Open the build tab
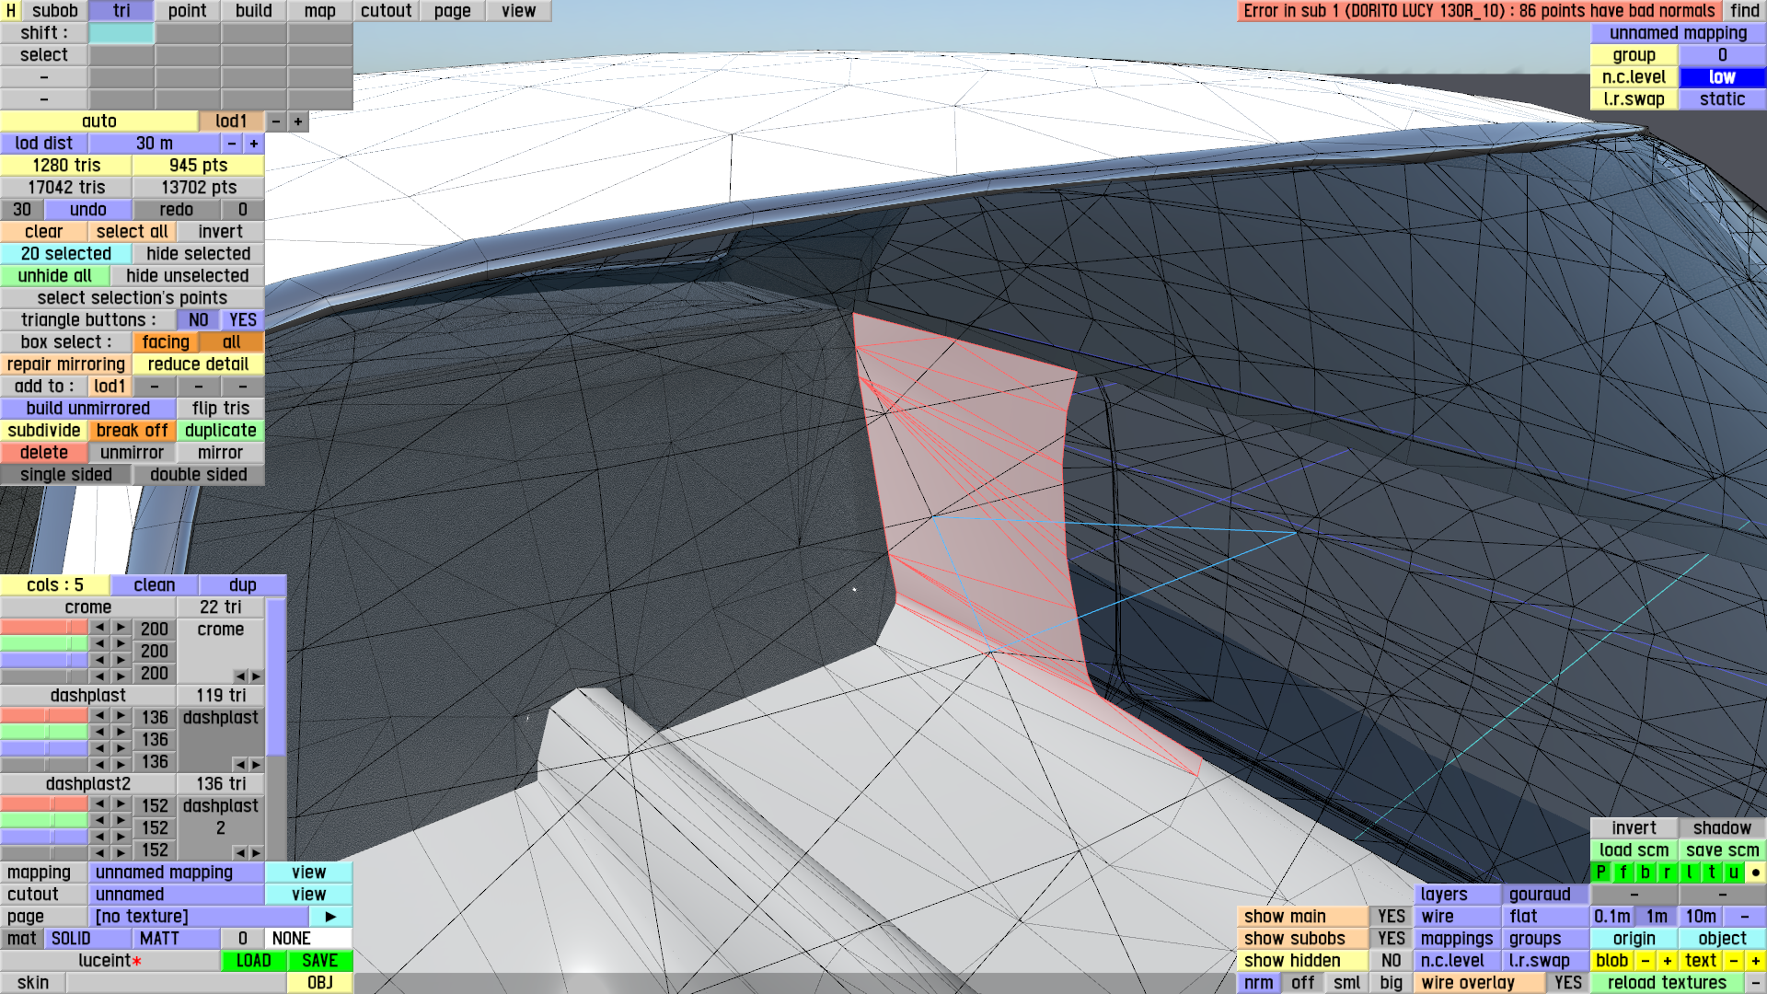Image resolution: width=1767 pixels, height=994 pixels. coord(253,11)
